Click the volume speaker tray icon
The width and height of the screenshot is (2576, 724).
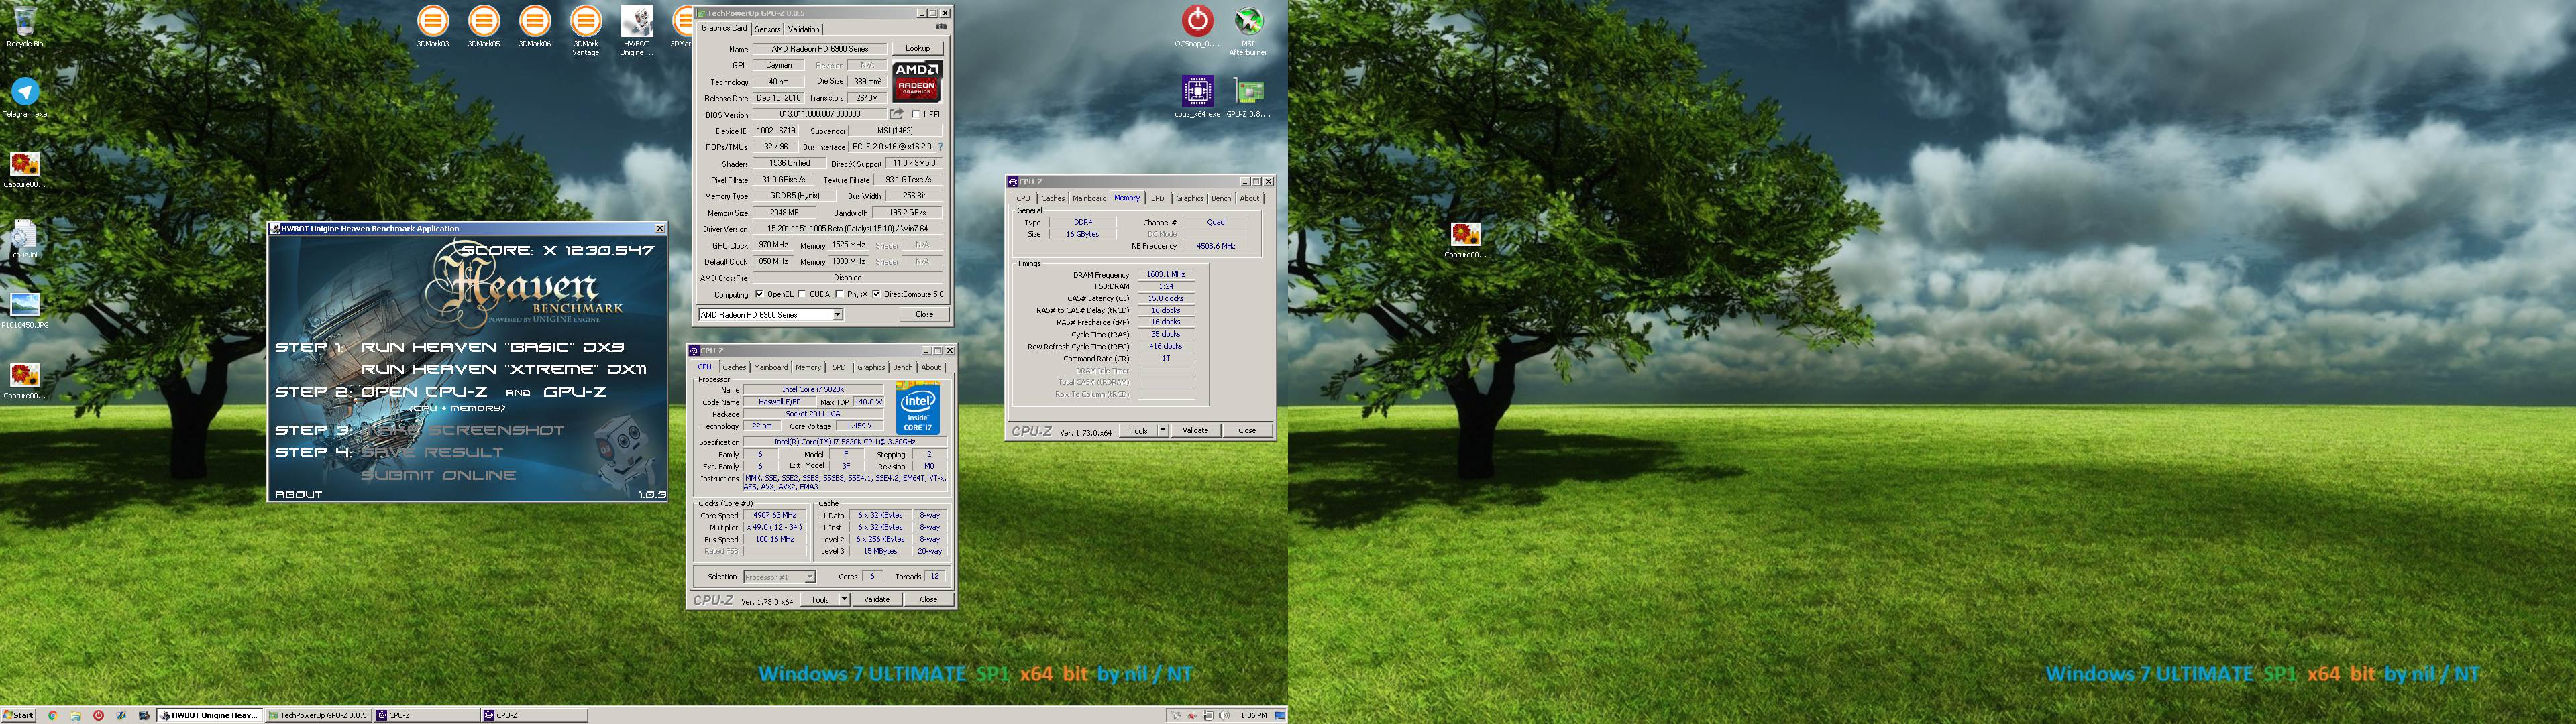pyautogui.click(x=1224, y=716)
